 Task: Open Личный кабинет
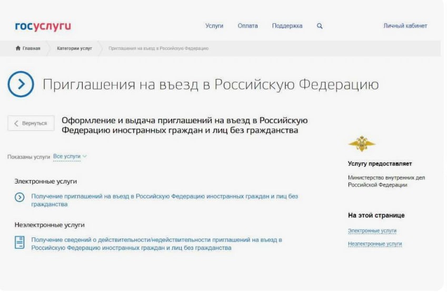pyautogui.click(x=405, y=26)
